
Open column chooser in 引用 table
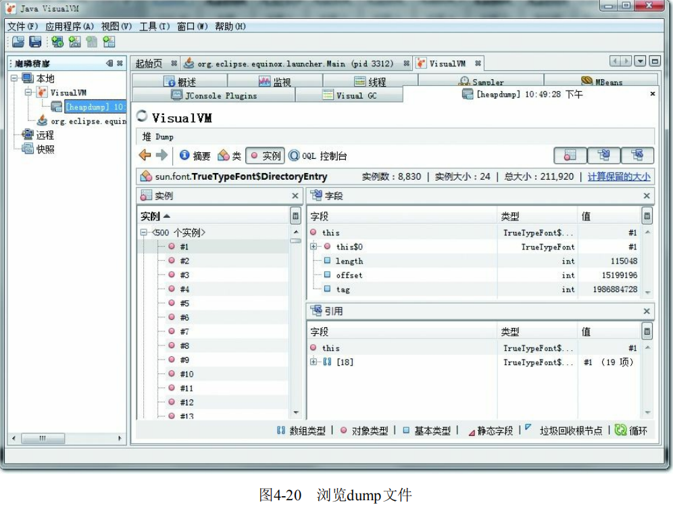(x=647, y=331)
